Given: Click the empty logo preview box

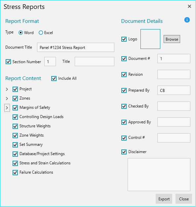Looking at the screenshot, I should pyautogui.click(x=150, y=39).
